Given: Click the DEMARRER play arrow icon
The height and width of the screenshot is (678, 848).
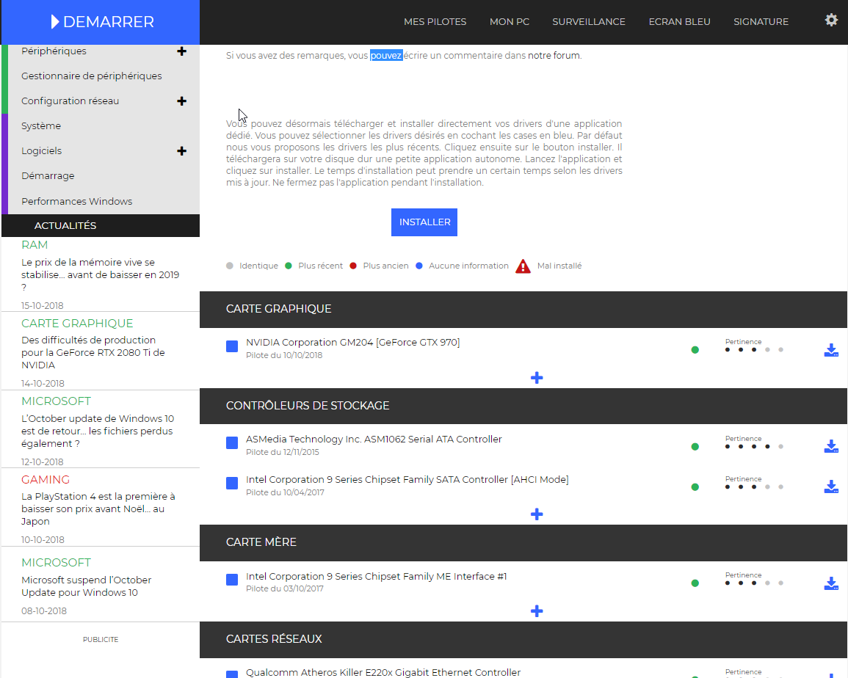Looking at the screenshot, I should (54, 21).
